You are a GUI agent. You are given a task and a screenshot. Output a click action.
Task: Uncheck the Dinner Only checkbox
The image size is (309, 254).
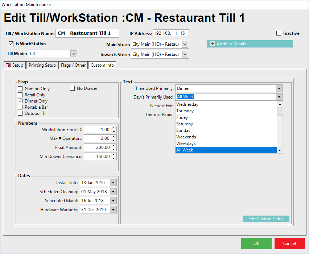tap(20, 101)
